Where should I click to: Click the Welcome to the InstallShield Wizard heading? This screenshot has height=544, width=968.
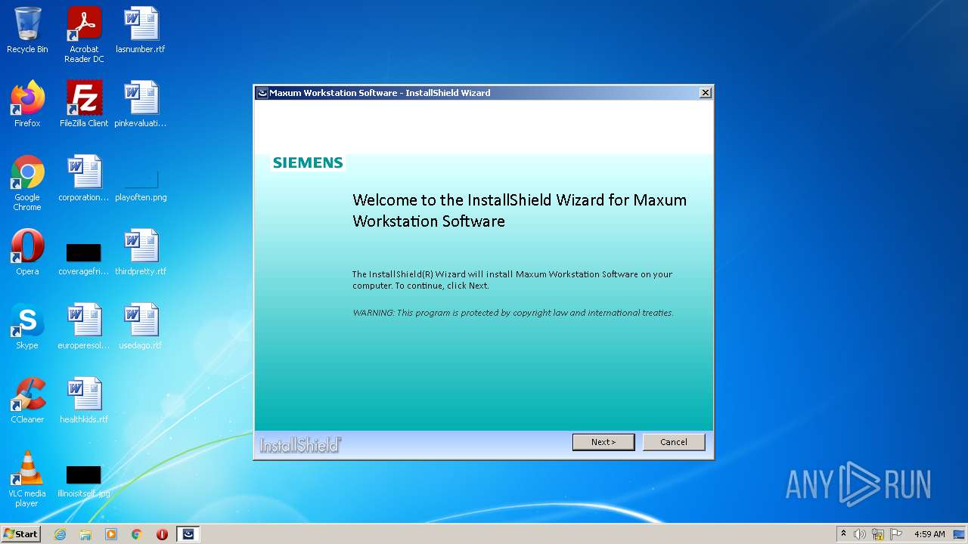coord(520,211)
